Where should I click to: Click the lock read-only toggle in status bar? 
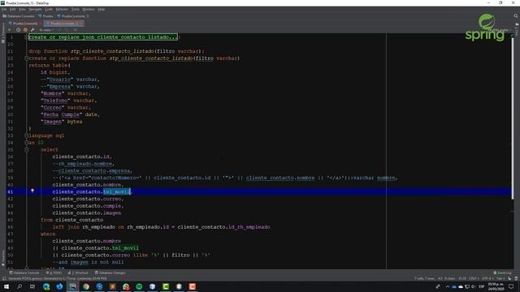click(x=509, y=278)
